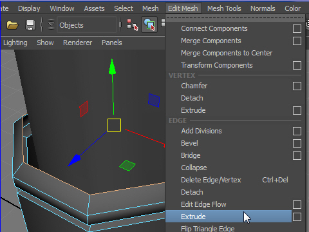309x232 pixels.
Task: Click the select by hierarchy icon
Action: coord(133,25)
